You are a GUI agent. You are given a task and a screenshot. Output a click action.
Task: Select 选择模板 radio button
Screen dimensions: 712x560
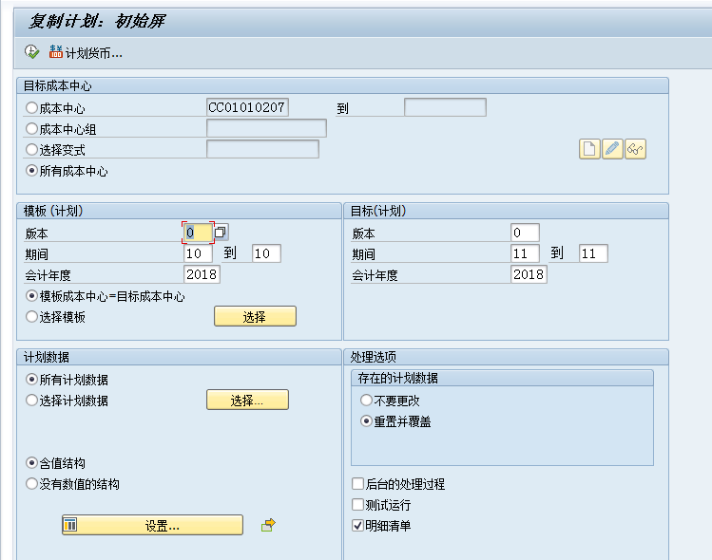tap(32, 317)
